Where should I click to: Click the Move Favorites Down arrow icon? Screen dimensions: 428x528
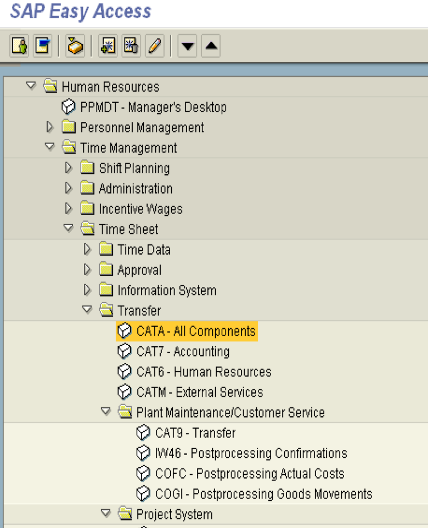point(187,46)
